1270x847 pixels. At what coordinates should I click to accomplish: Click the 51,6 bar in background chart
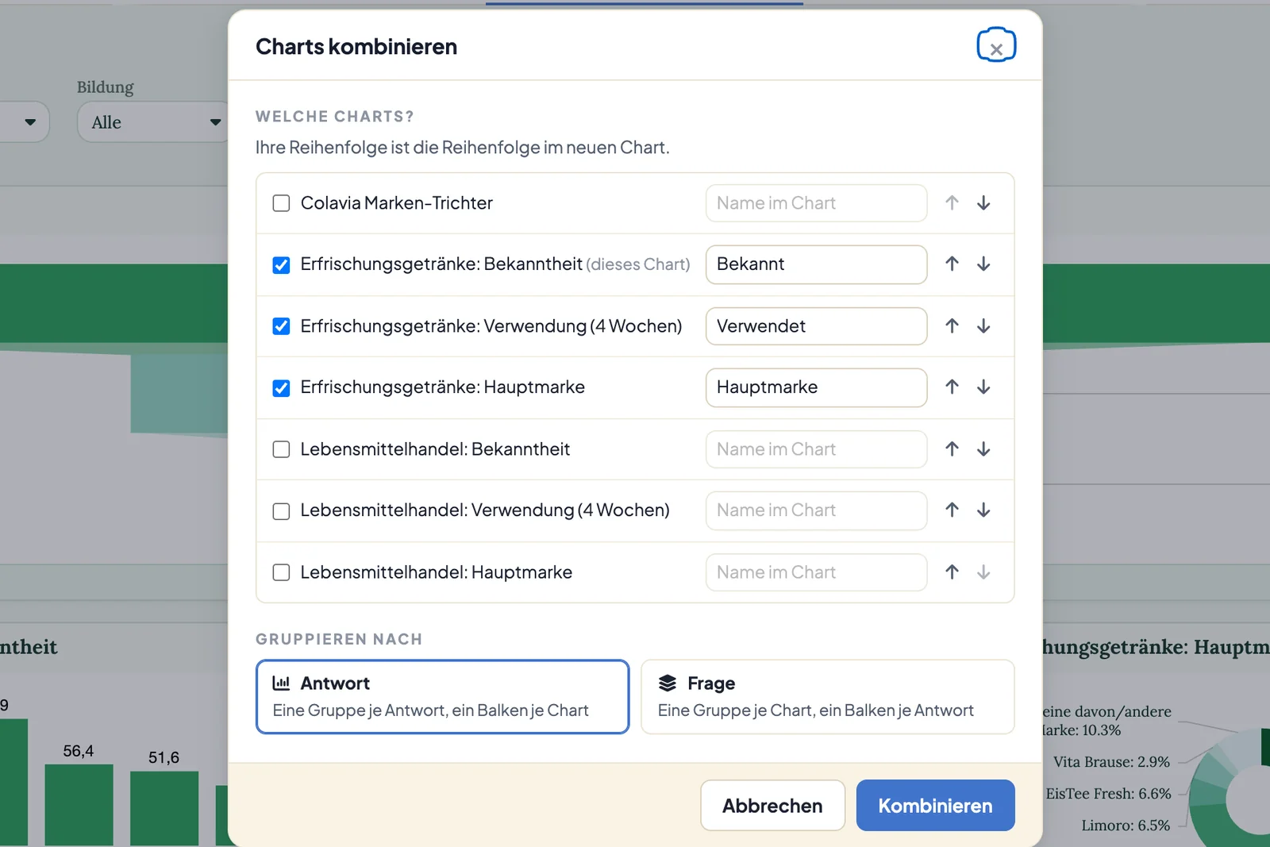click(164, 808)
